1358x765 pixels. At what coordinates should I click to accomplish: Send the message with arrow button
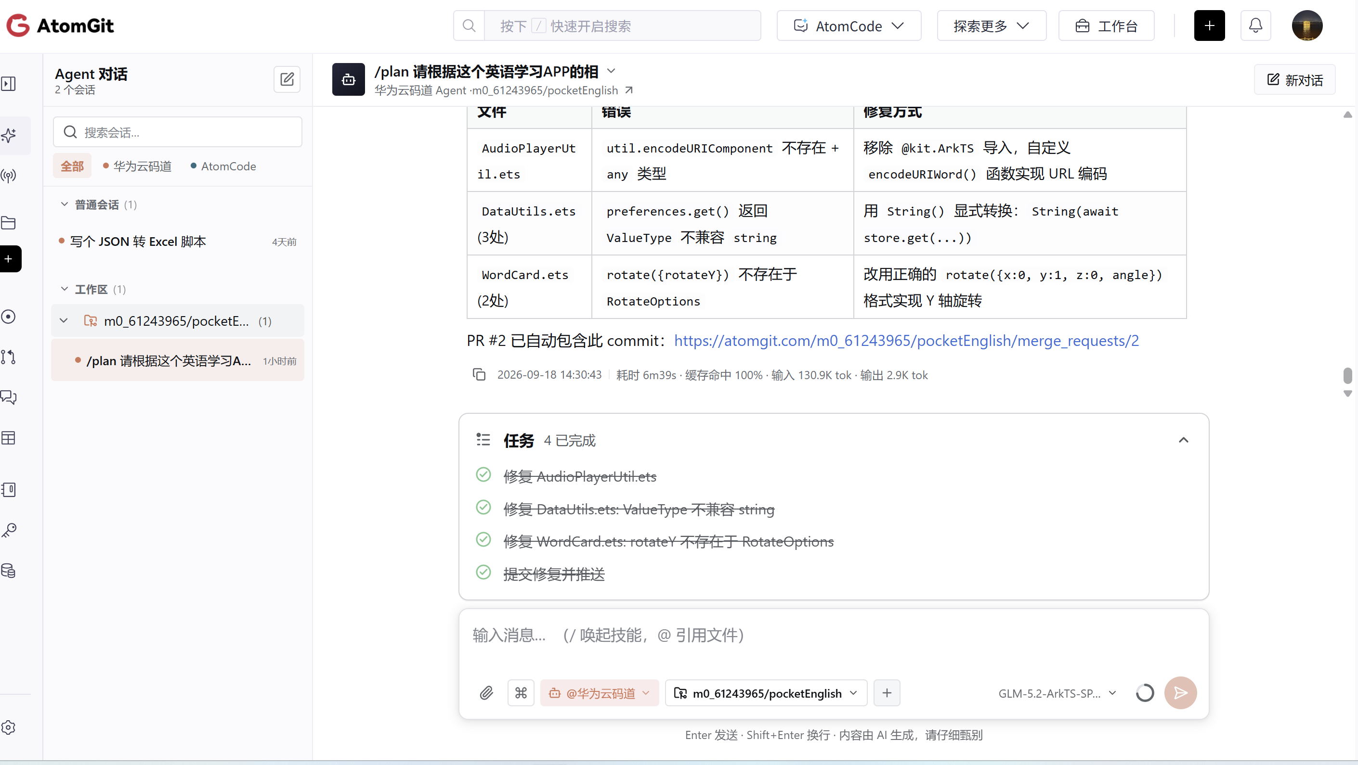[x=1180, y=692]
